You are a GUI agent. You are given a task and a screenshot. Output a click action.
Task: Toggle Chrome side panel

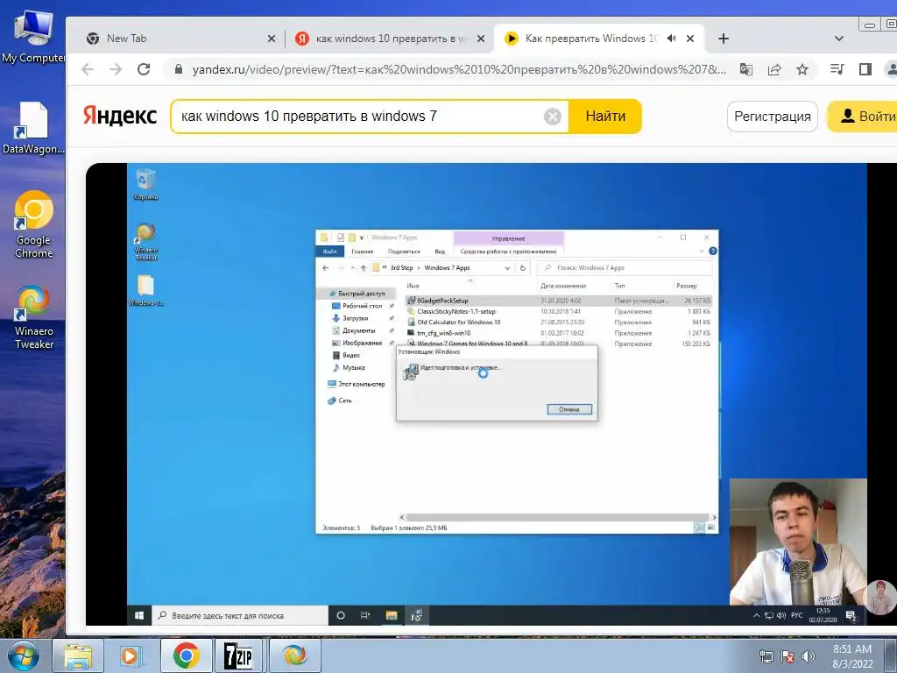(x=865, y=69)
